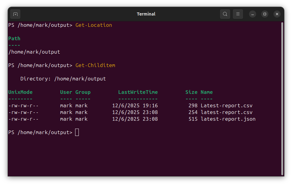This screenshot has height=185, width=292.
Task: Click the Size column header
Action: point(191,92)
